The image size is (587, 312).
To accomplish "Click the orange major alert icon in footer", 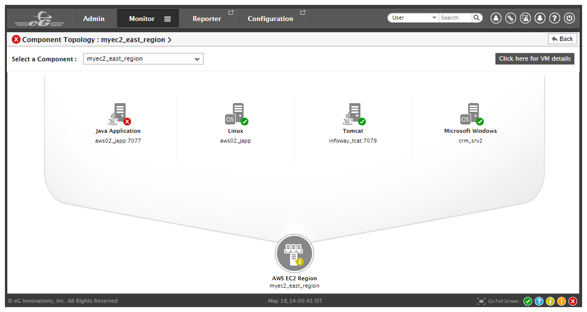I will click(562, 301).
